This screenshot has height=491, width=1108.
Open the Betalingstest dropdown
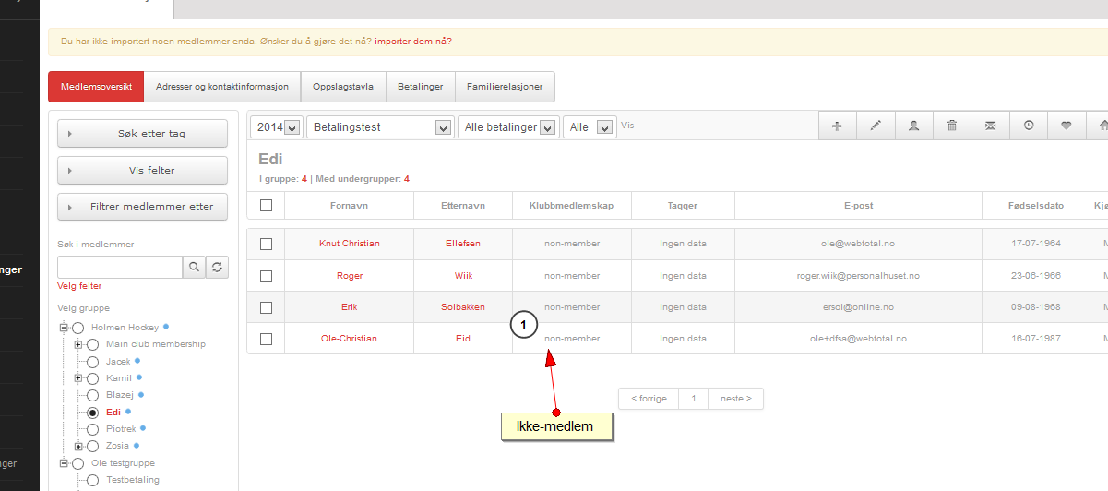coord(379,127)
